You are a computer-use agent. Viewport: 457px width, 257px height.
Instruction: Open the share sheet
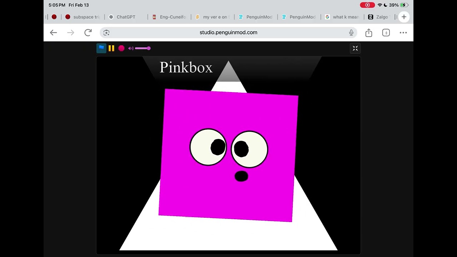coord(369,32)
